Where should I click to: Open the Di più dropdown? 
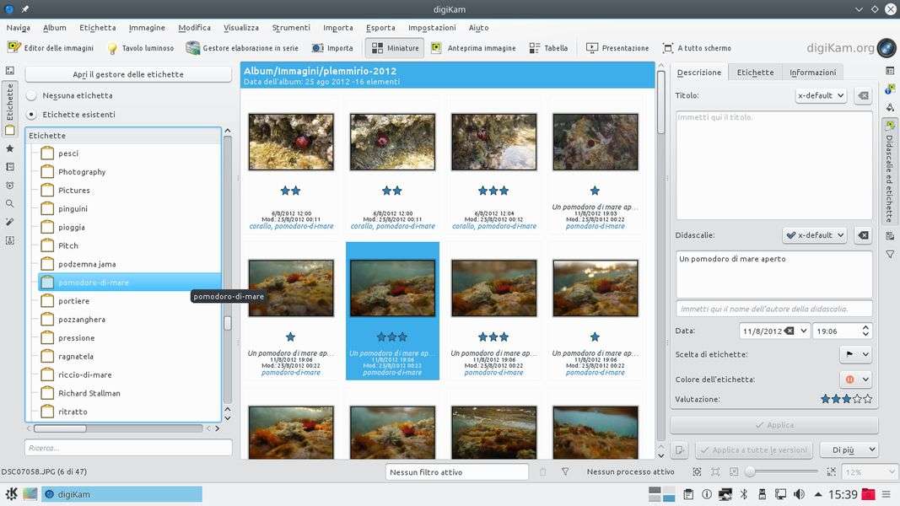click(x=848, y=450)
